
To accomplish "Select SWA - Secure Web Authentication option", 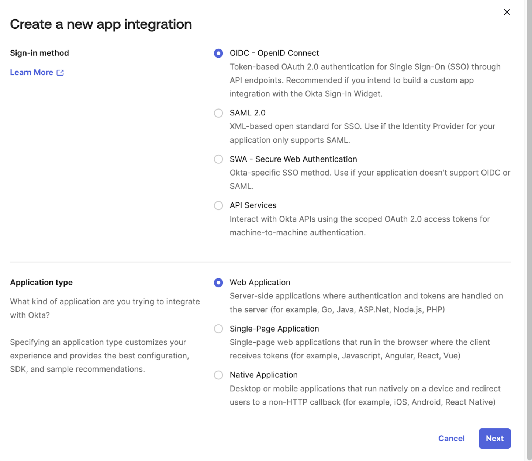I will point(218,159).
